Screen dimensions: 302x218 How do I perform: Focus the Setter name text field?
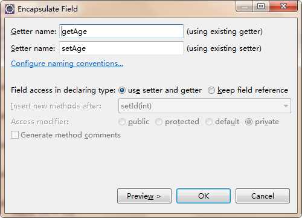pyautogui.click(x=121, y=48)
